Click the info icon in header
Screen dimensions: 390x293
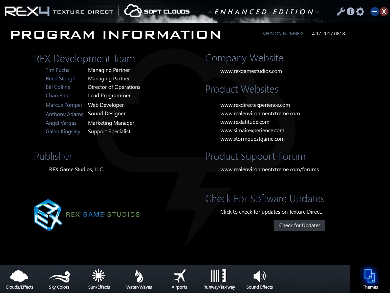point(350,12)
